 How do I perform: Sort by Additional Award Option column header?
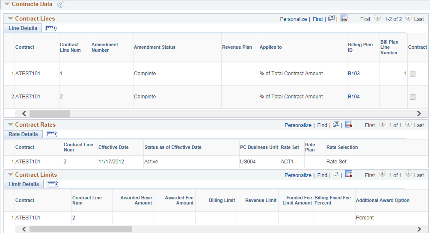click(383, 200)
